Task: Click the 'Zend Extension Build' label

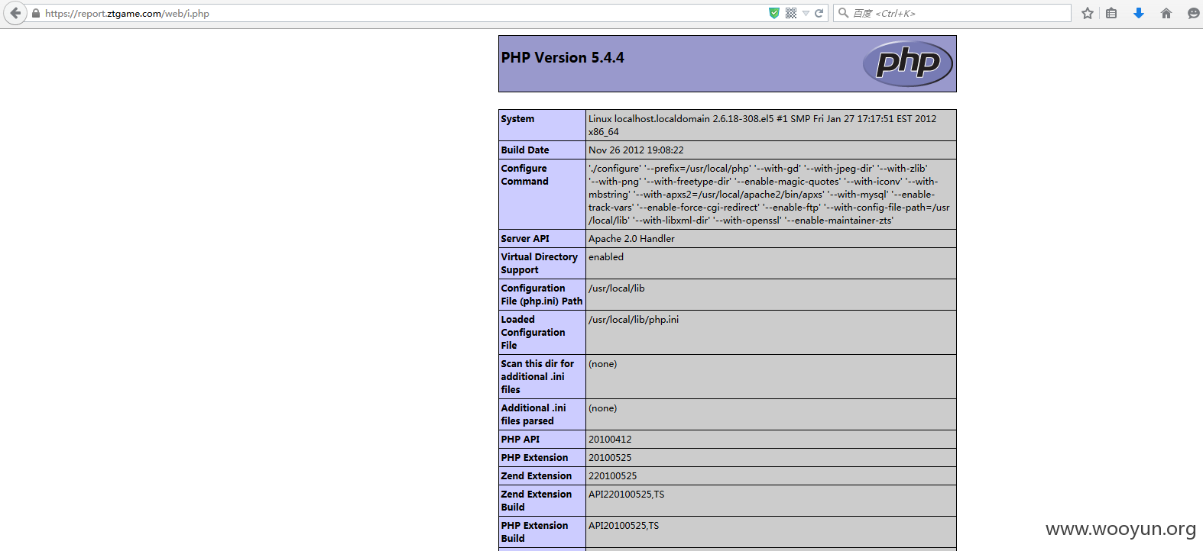Action: coord(537,501)
